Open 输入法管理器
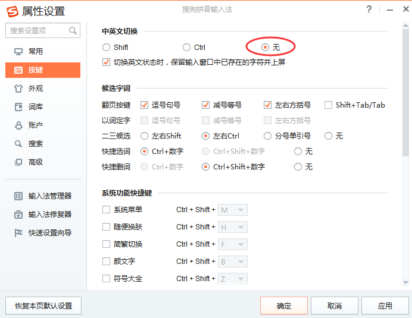Viewport: 412px width, 318px height. tap(43, 196)
